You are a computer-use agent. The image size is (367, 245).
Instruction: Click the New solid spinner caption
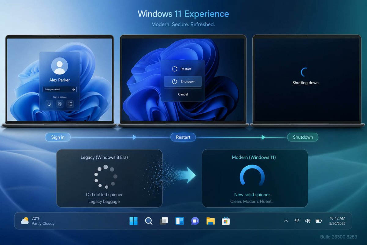(x=252, y=194)
